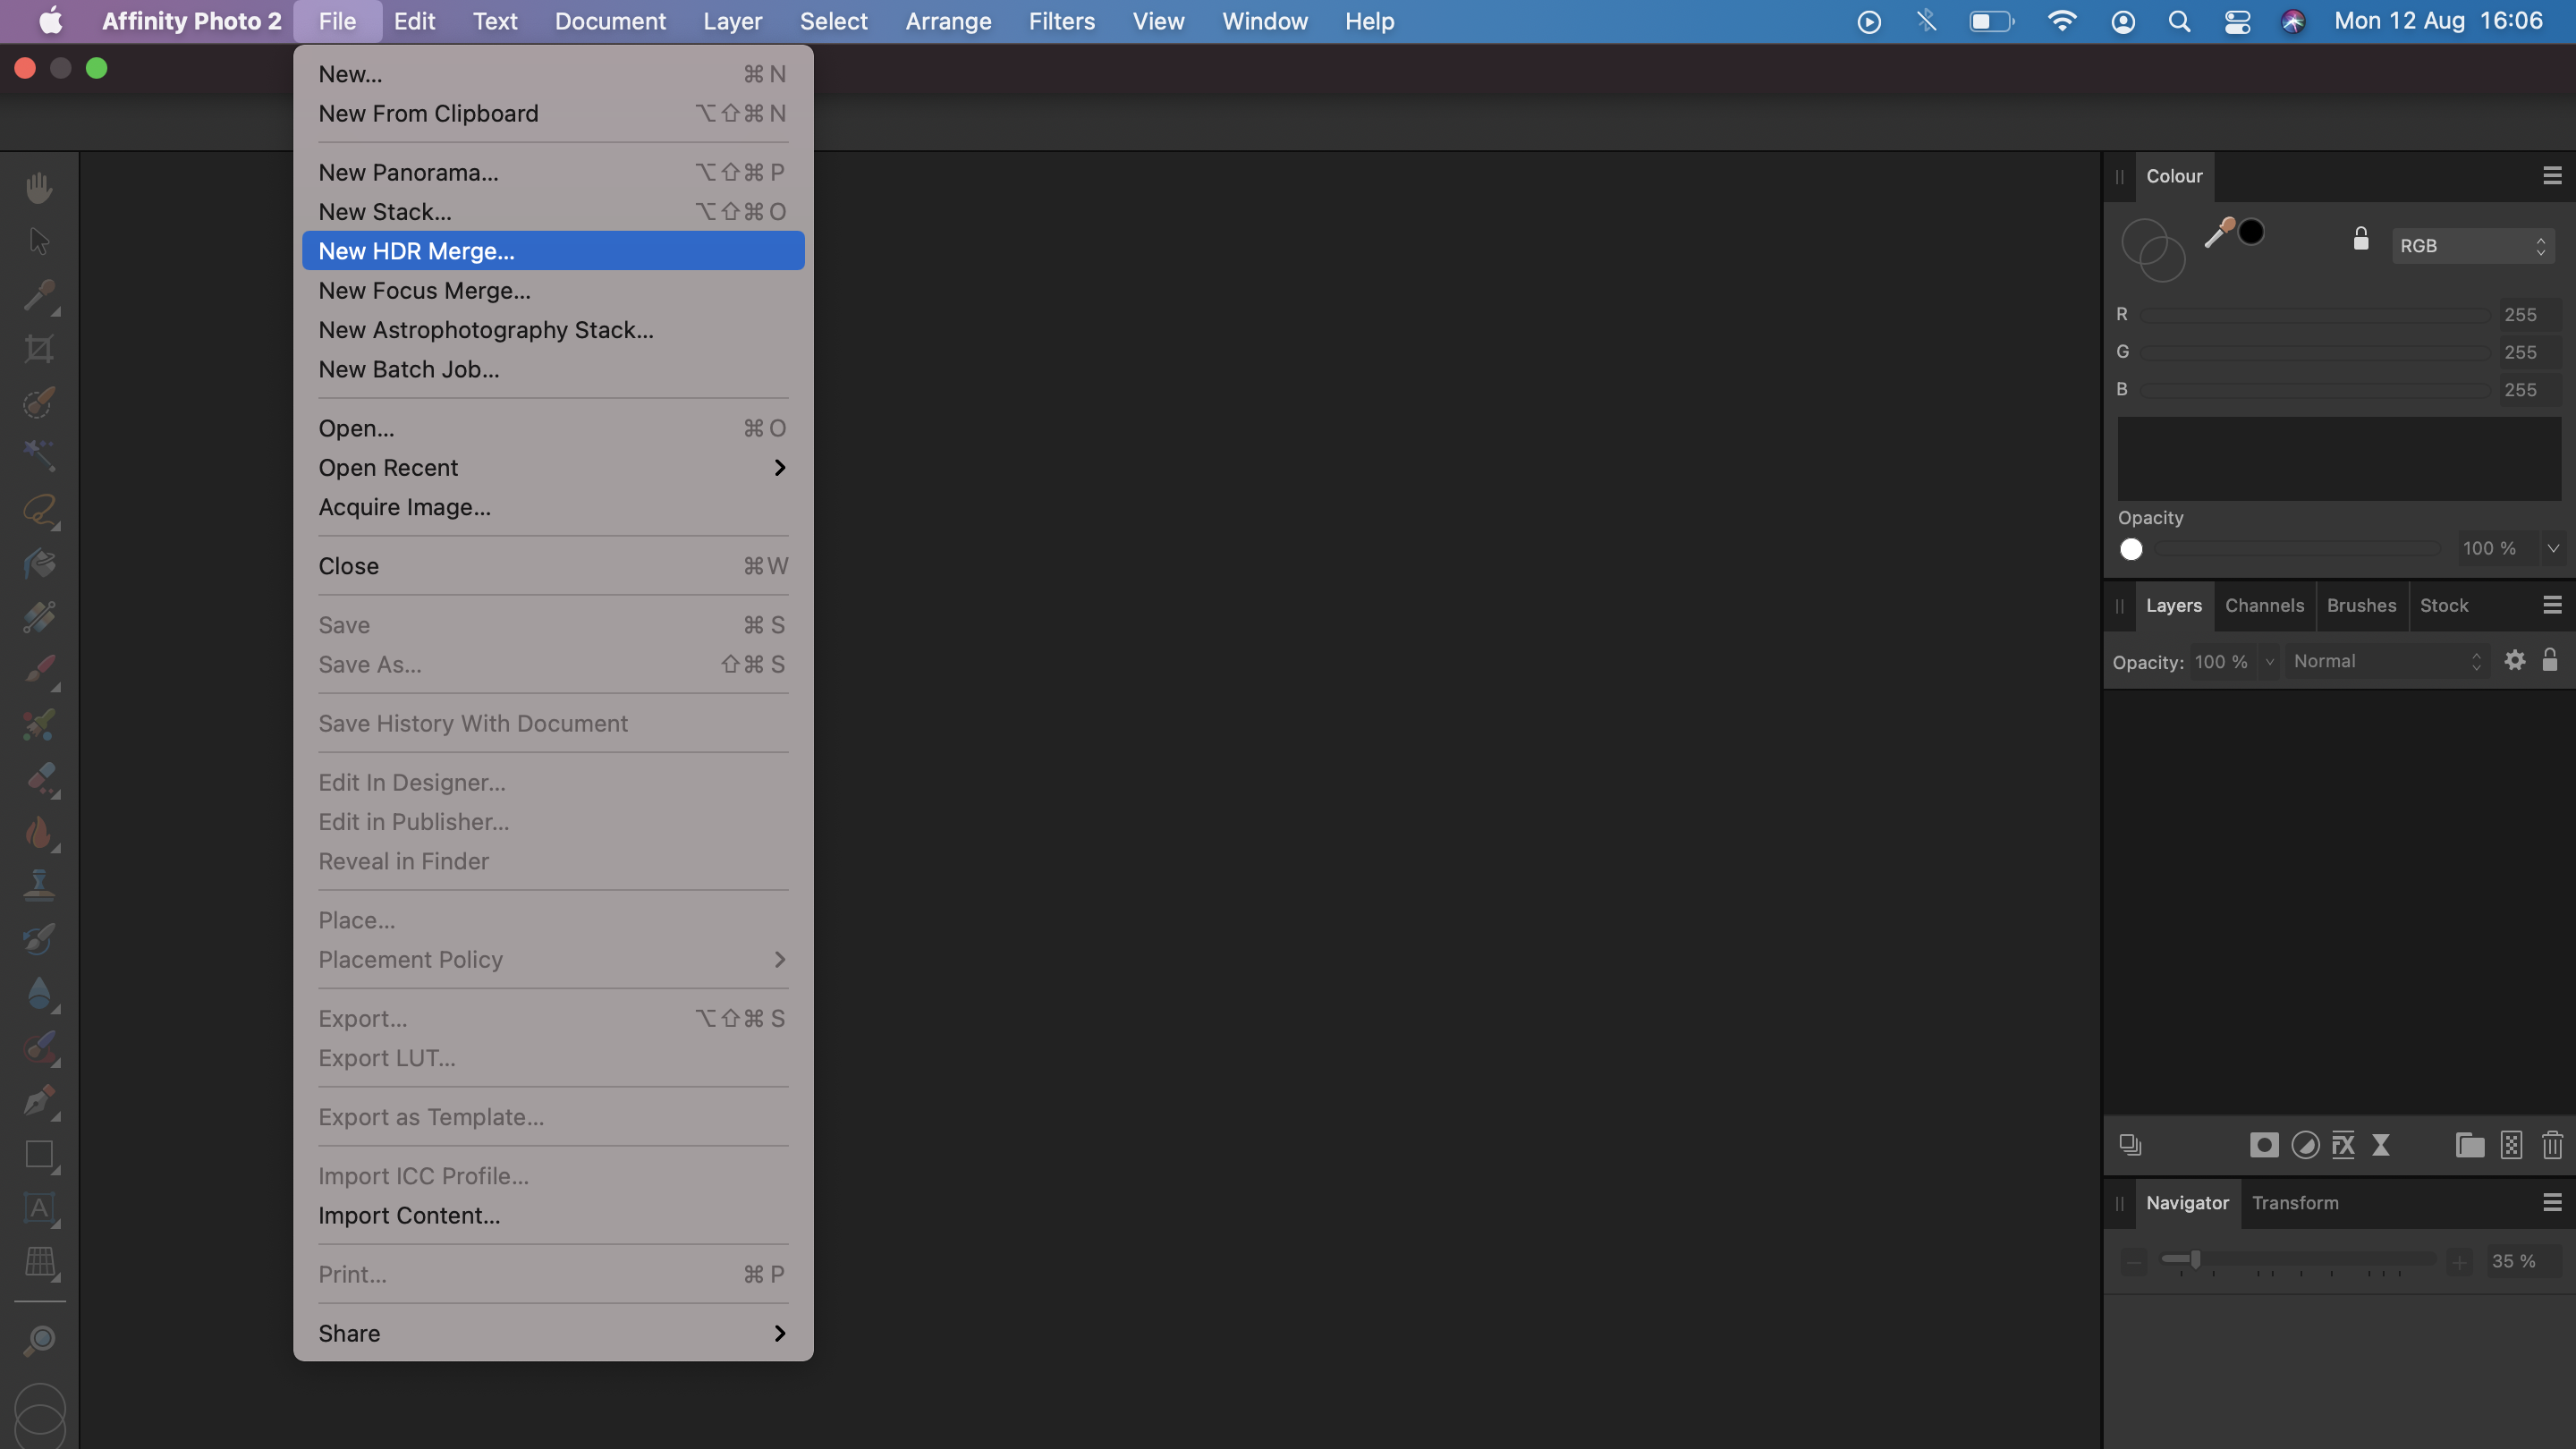Click the Mask Layer icon in Layers panel
The height and width of the screenshot is (1449, 2576).
tap(2264, 1145)
